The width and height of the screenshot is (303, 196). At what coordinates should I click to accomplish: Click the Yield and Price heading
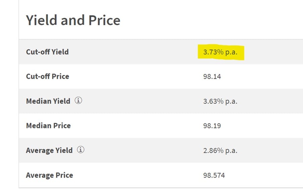tap(73, 20)
